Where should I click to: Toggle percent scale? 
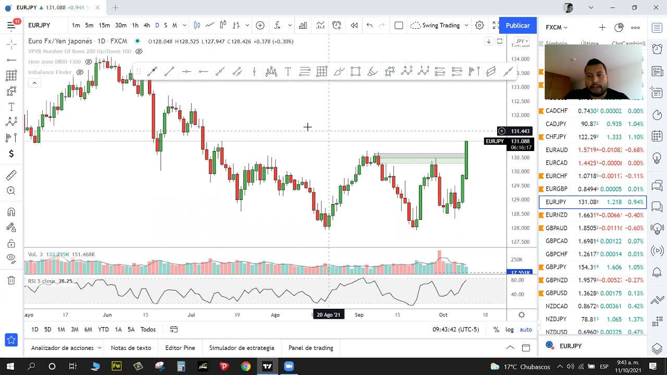click(x=496, y=329)
